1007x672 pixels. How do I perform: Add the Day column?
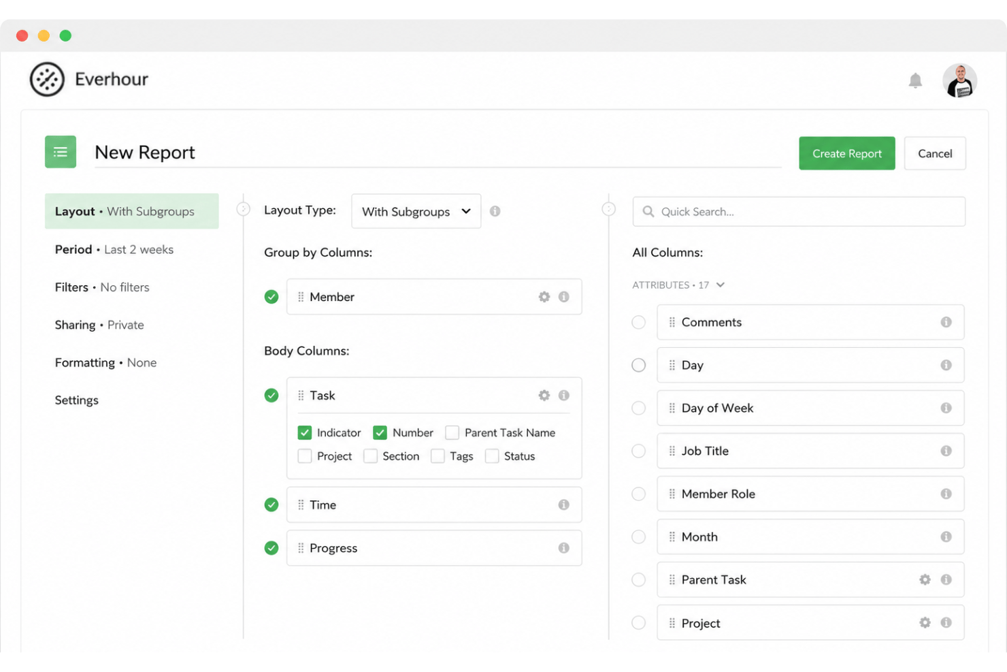pyautogui.click(x=638, y=365)
